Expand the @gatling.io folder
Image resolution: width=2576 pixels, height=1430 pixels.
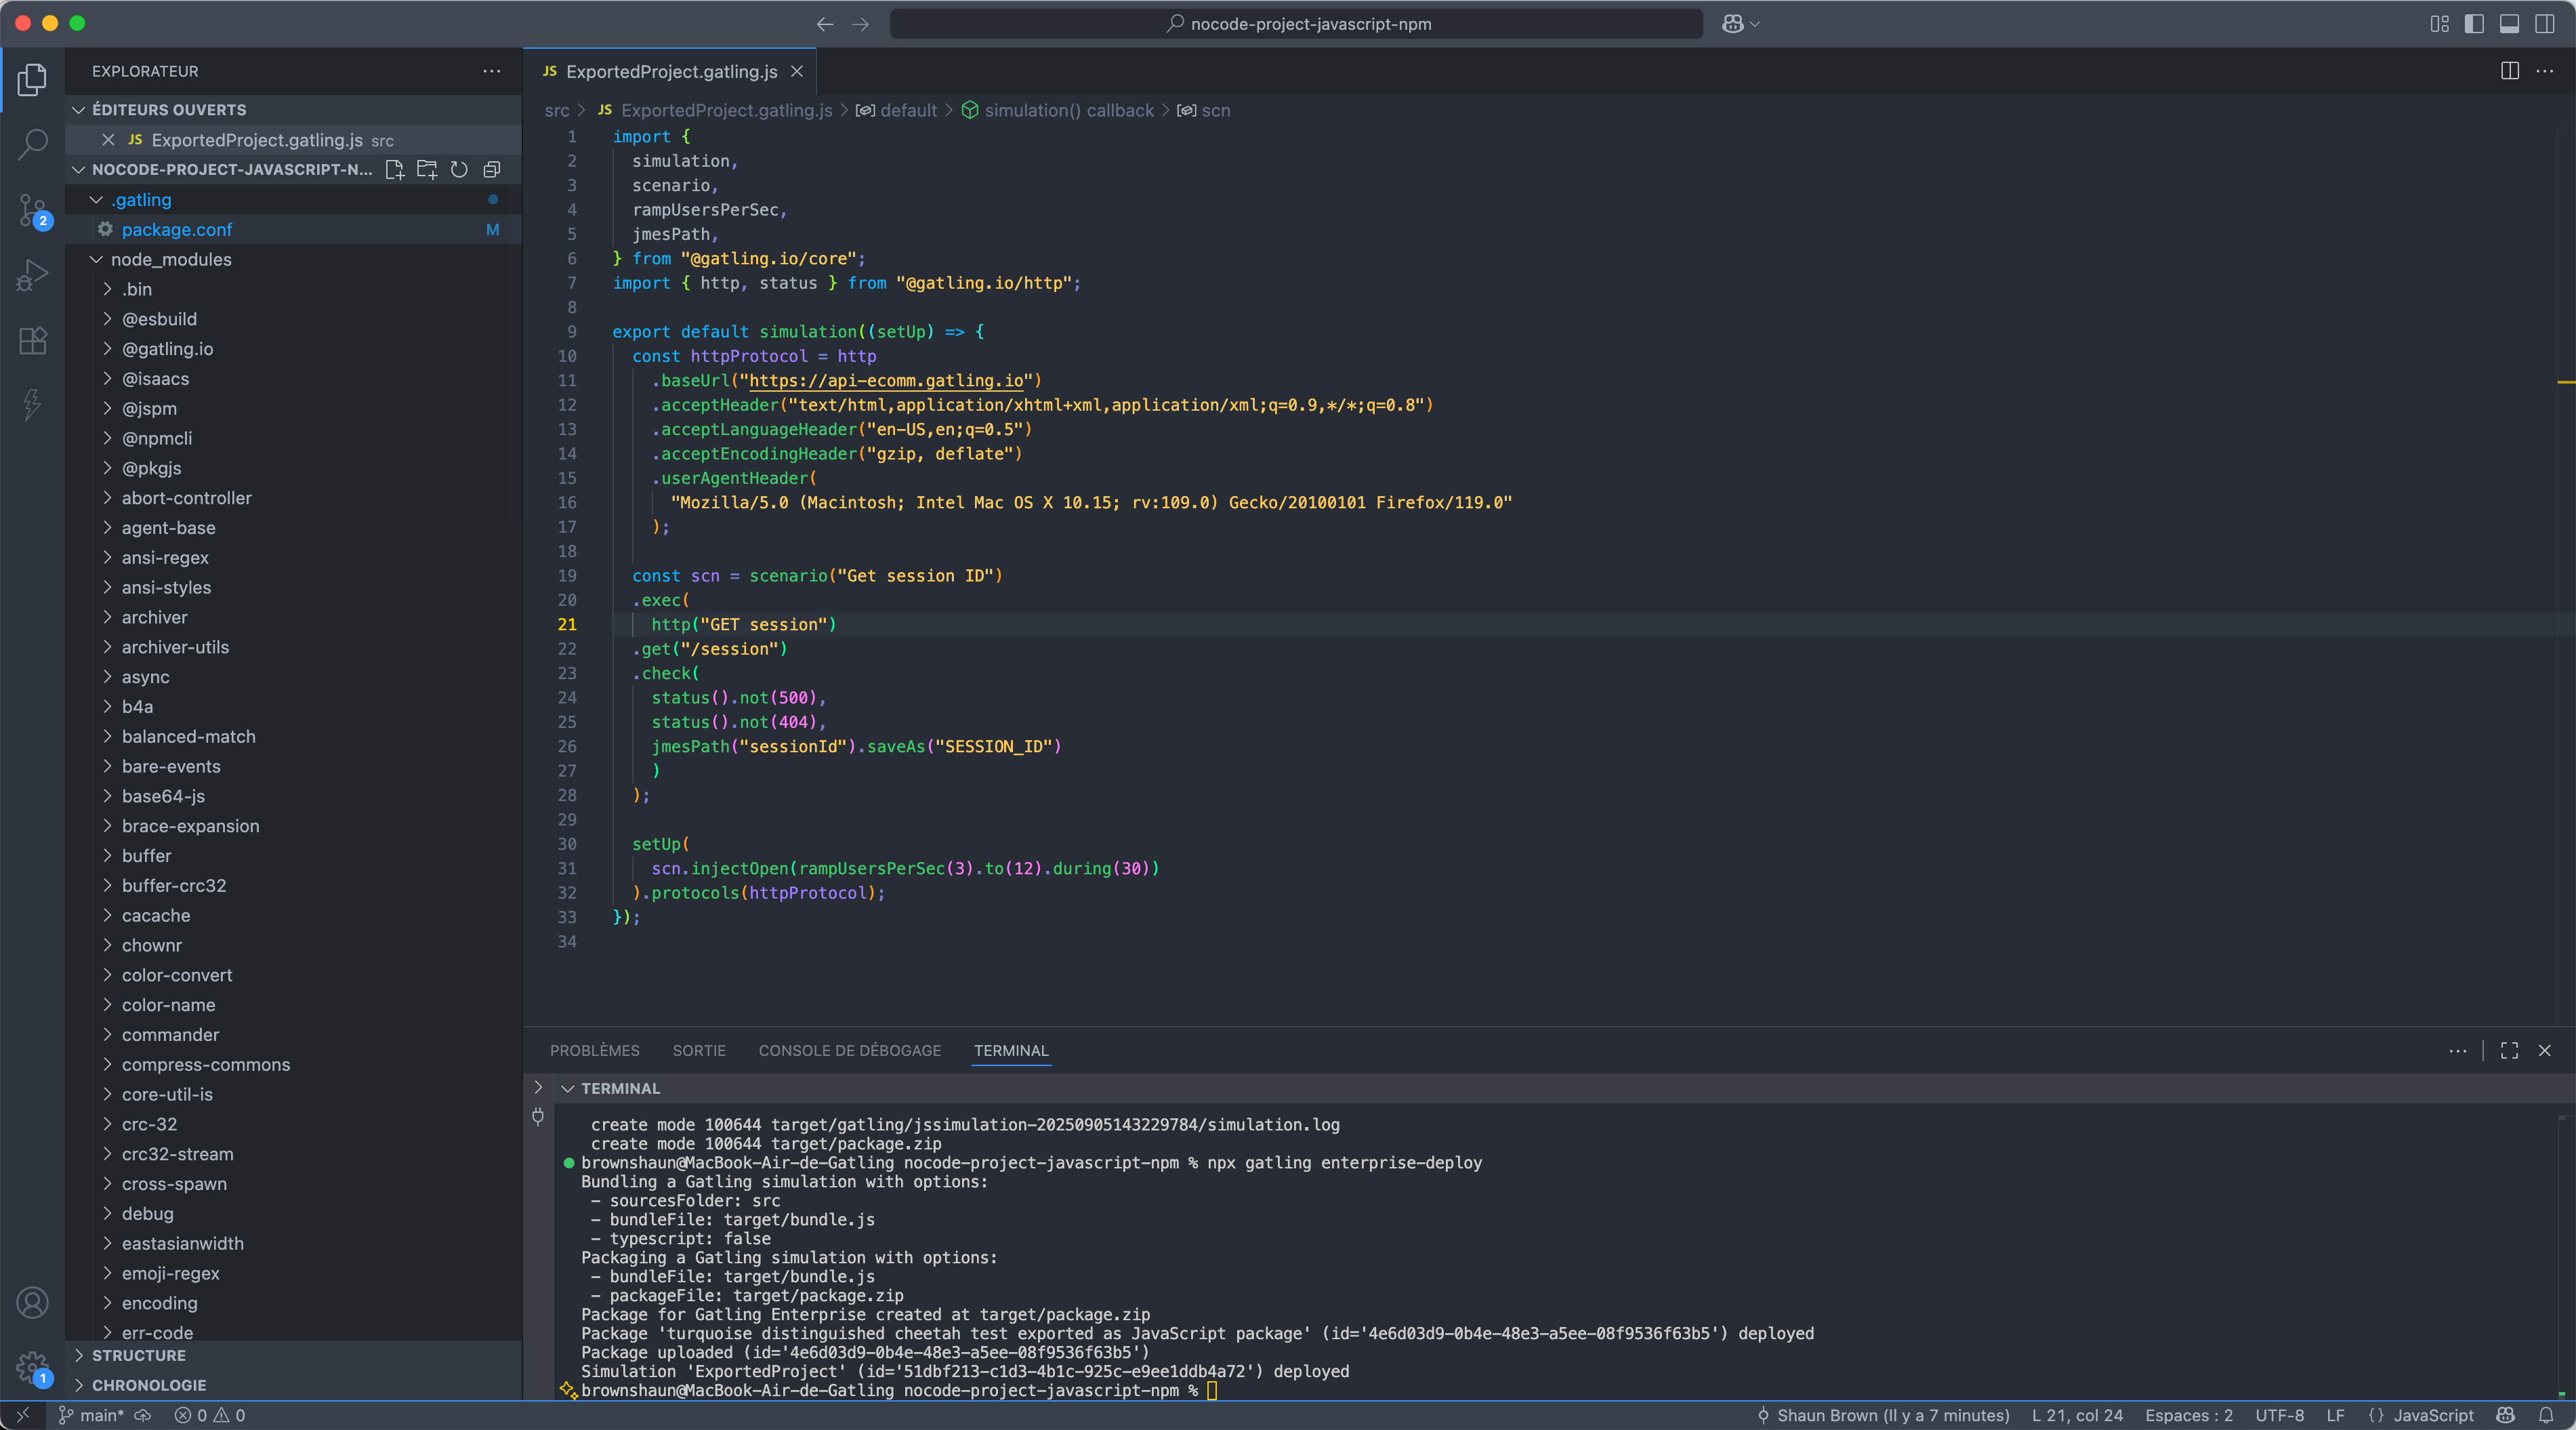tap(293, 349)
